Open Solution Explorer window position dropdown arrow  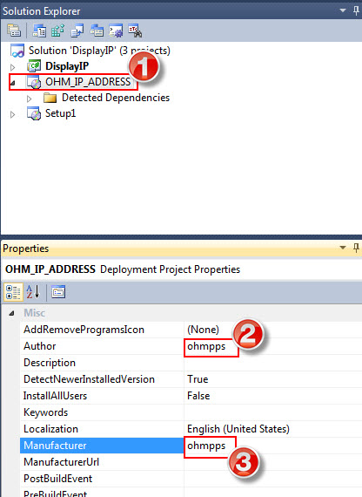[x=343, y=10]
